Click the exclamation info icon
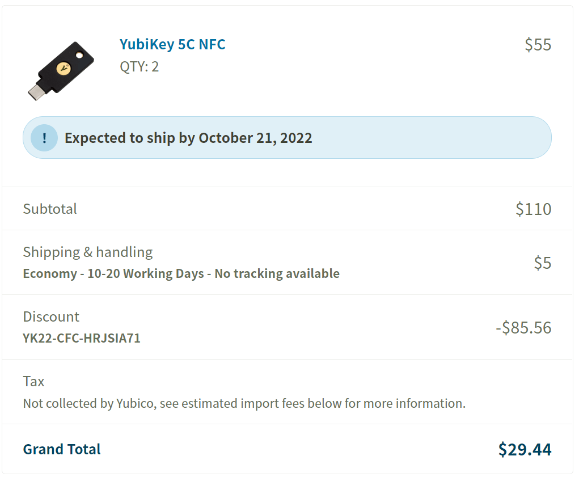This screenshot has width=579, height=477. [44, 138]
